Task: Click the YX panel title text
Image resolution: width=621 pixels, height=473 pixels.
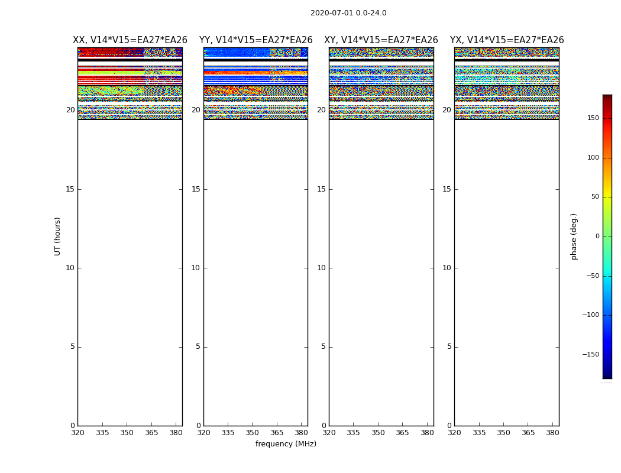Action: (507, 40)
